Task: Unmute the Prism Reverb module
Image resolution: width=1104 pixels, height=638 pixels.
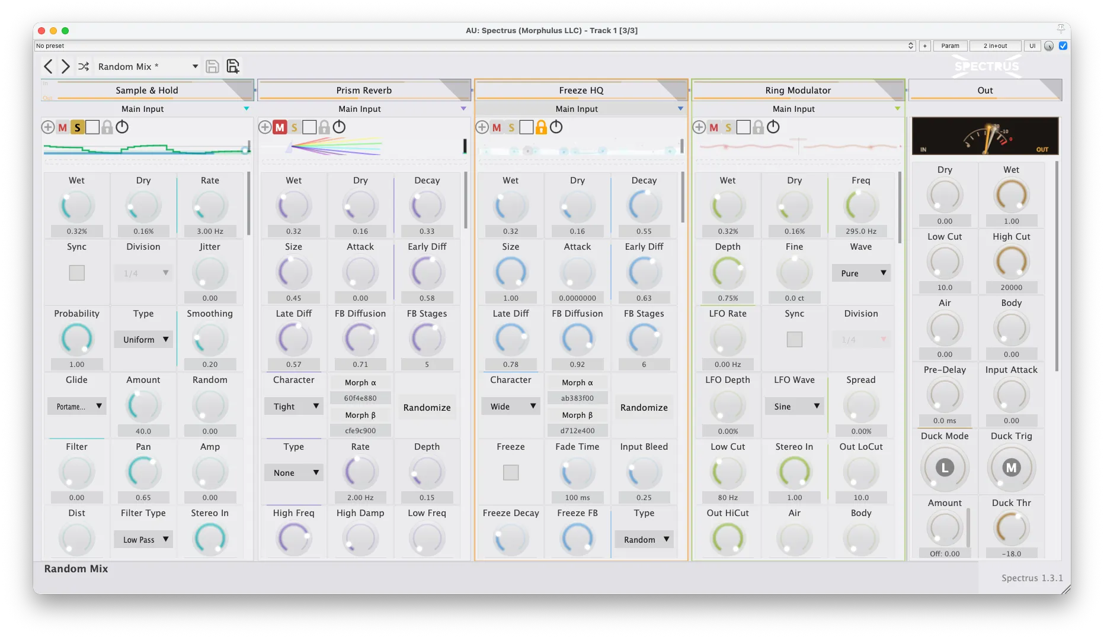Action: point(280,127)
